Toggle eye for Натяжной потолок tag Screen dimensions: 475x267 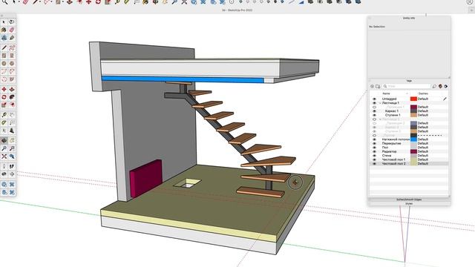pos(374,139)
